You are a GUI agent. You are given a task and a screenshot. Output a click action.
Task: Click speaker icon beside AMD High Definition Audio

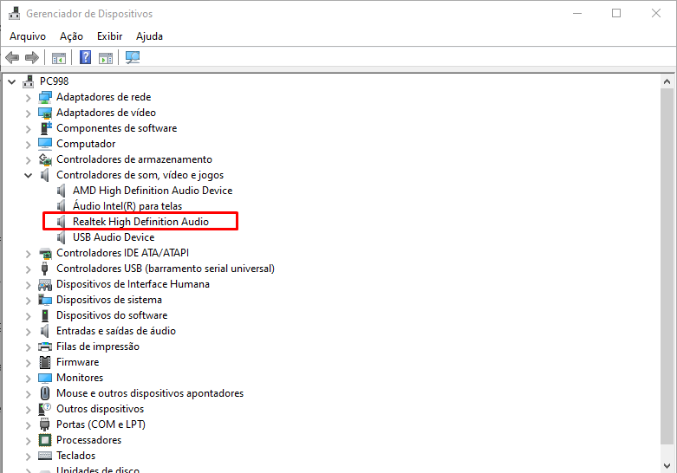click(x=62, y=191)
